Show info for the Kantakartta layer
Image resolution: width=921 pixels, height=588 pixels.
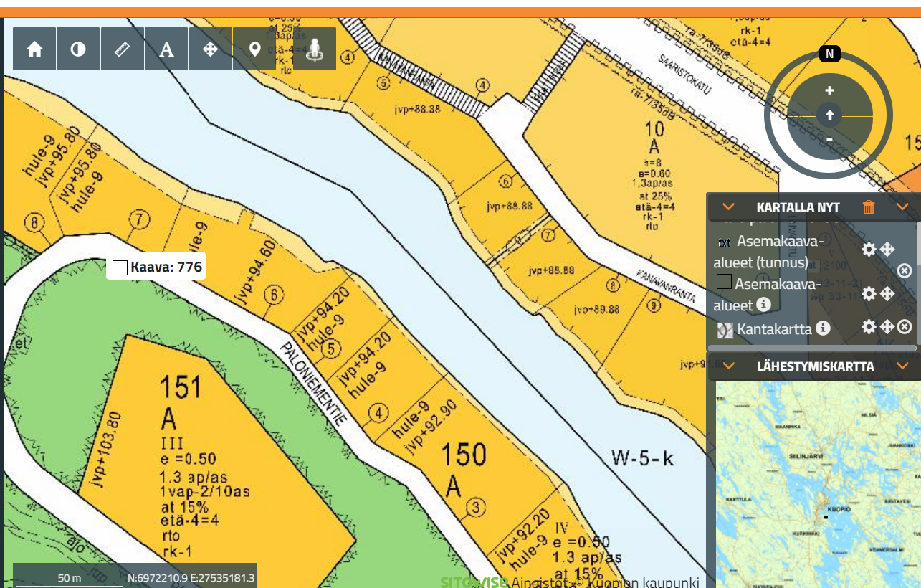coord(823,328)
